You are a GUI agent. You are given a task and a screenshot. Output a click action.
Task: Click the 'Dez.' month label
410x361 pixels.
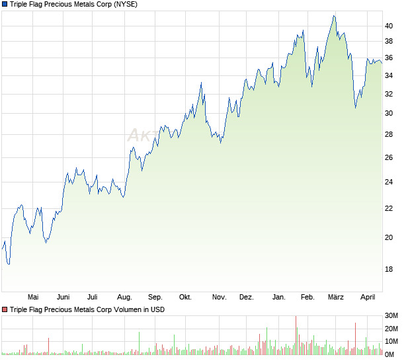pyautogui.click(x=247, y=298)
